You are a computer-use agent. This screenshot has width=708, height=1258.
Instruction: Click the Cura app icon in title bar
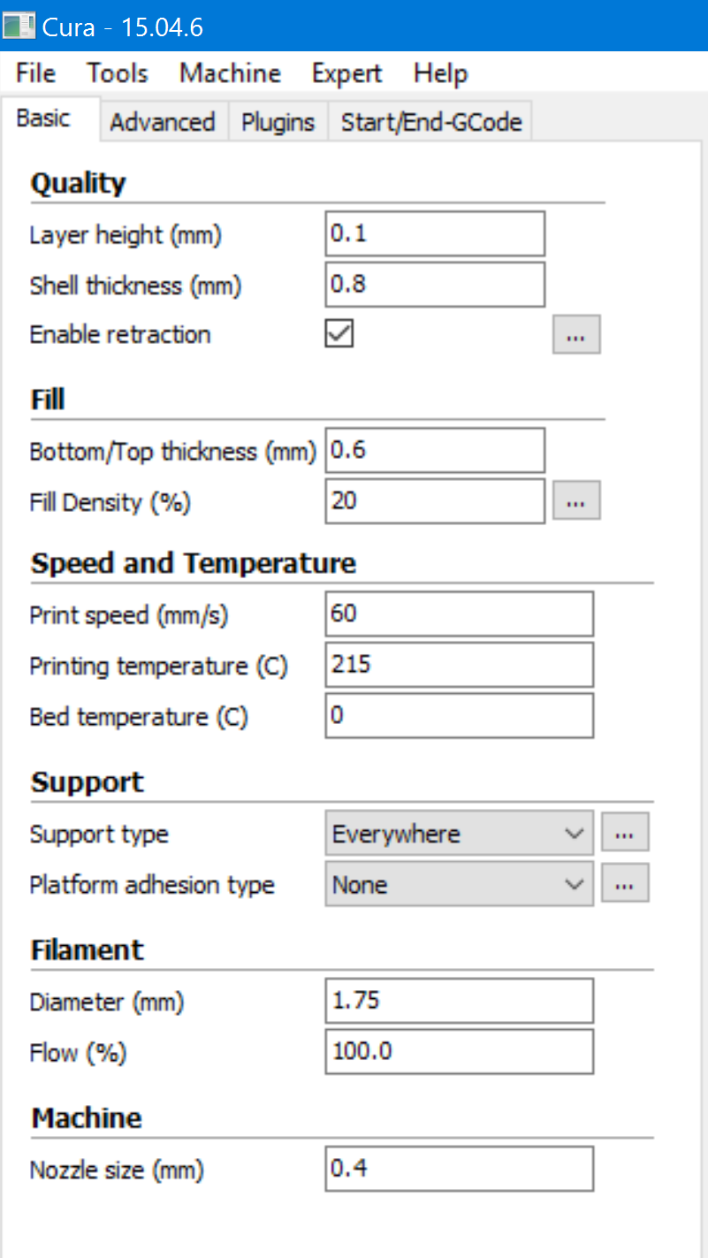point(19,26)
